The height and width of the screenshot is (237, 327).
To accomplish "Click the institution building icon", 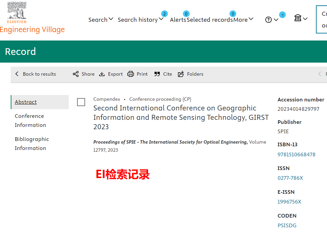I will pyautogui.click(x=298, y=18).
